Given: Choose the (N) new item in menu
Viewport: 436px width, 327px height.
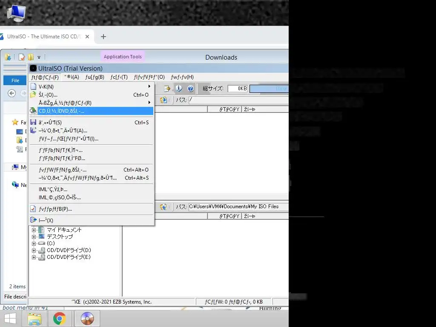Looking at the screenshot, I should coord(92,86).
